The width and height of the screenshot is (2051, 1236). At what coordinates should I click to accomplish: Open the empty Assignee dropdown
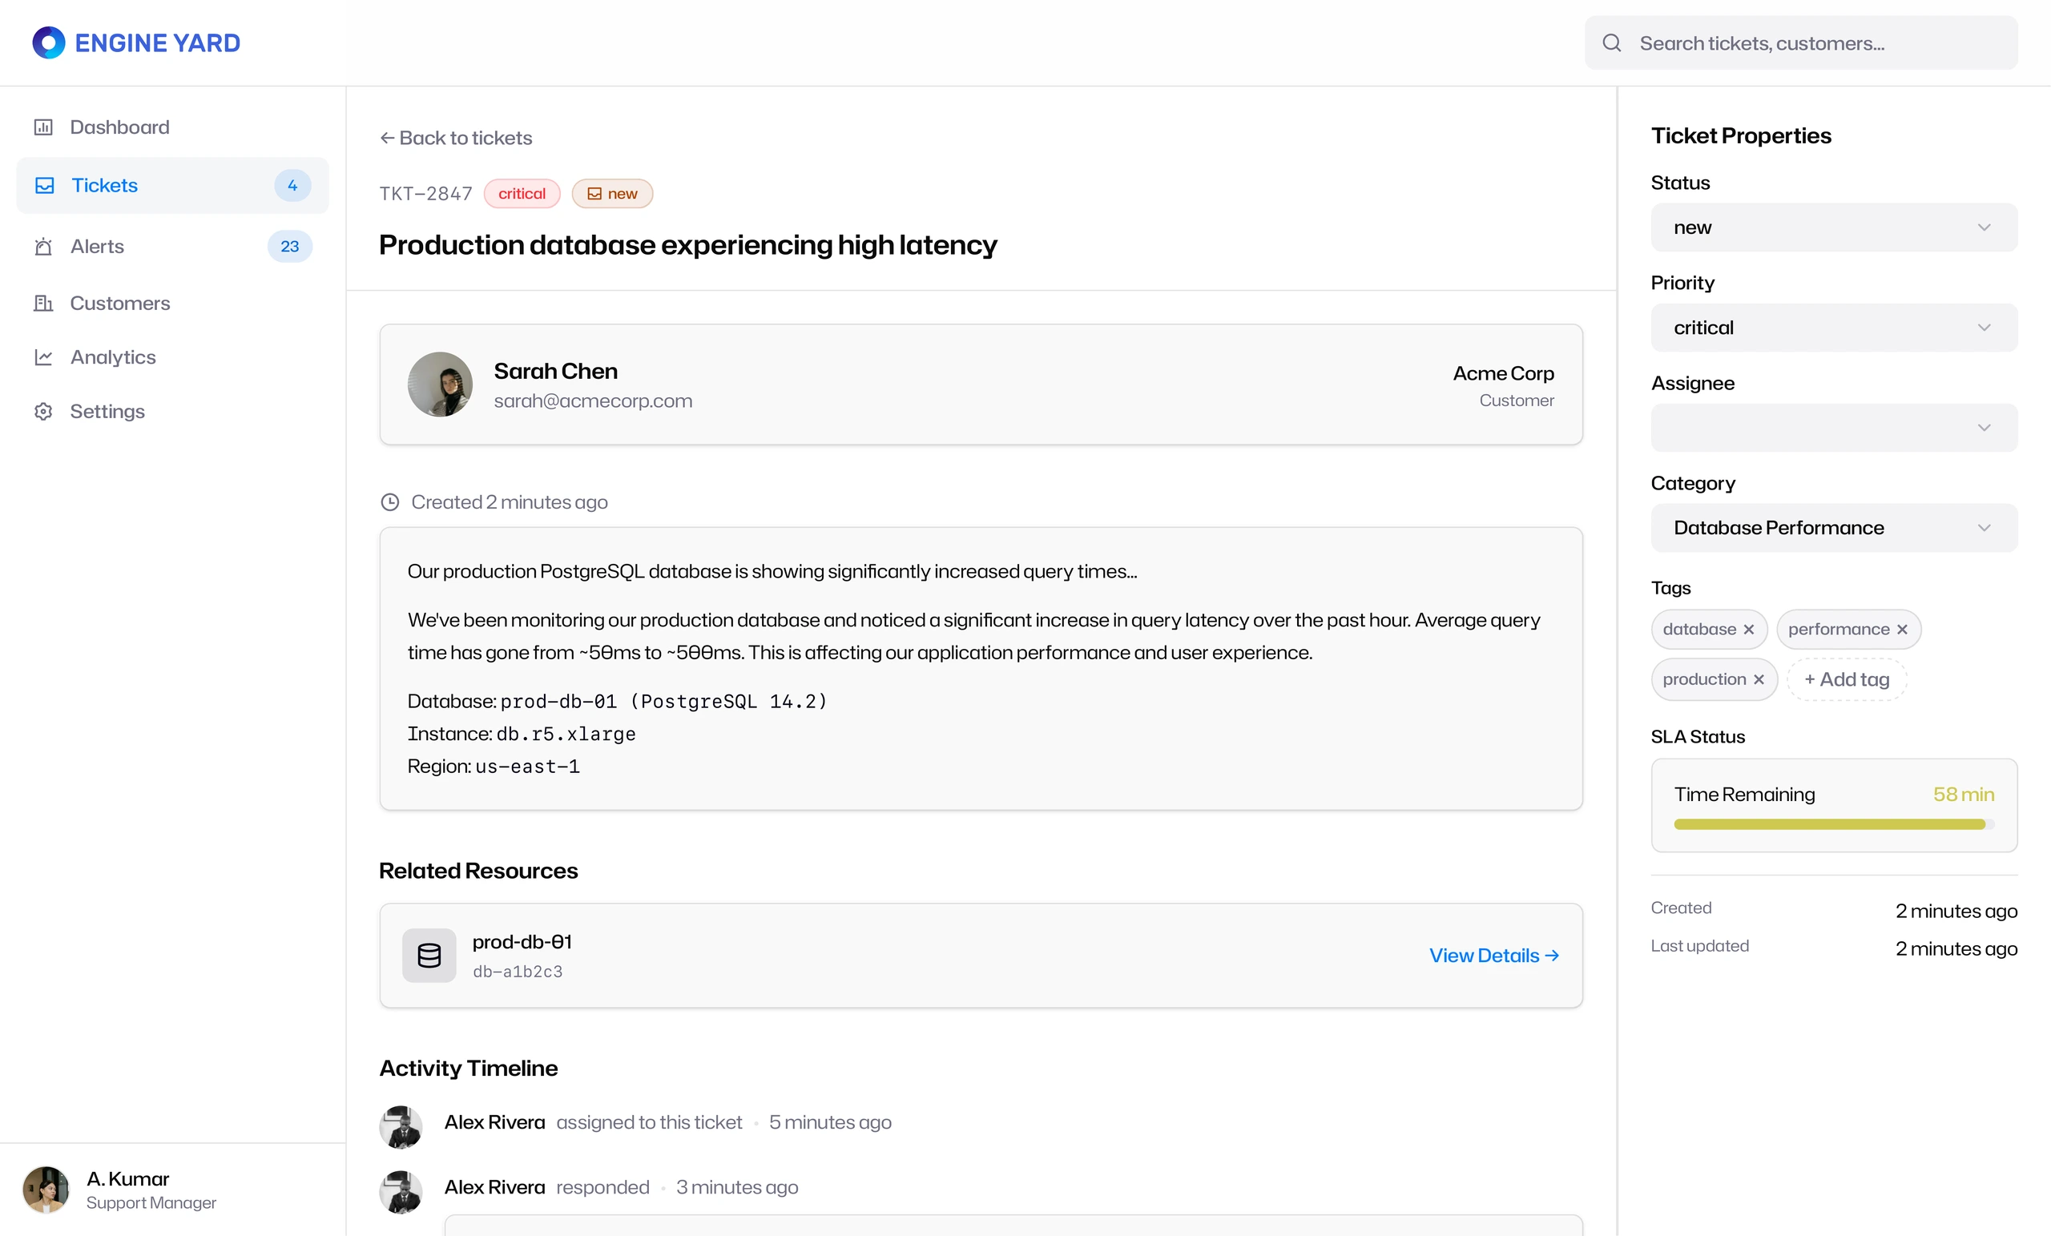pos(1834,428)
